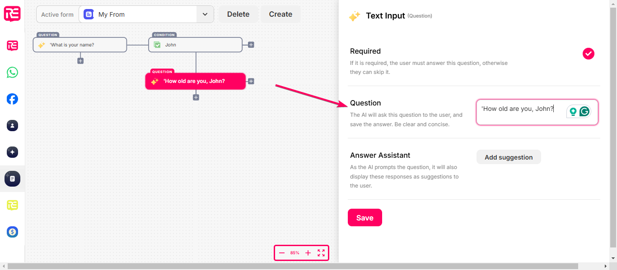
Task: Click the Add suggestion button
Action: (509, 157)
